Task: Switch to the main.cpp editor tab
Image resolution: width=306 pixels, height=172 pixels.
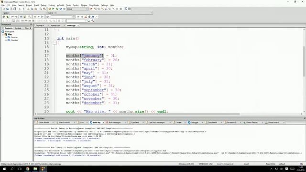Action: (x=71, y=25)
